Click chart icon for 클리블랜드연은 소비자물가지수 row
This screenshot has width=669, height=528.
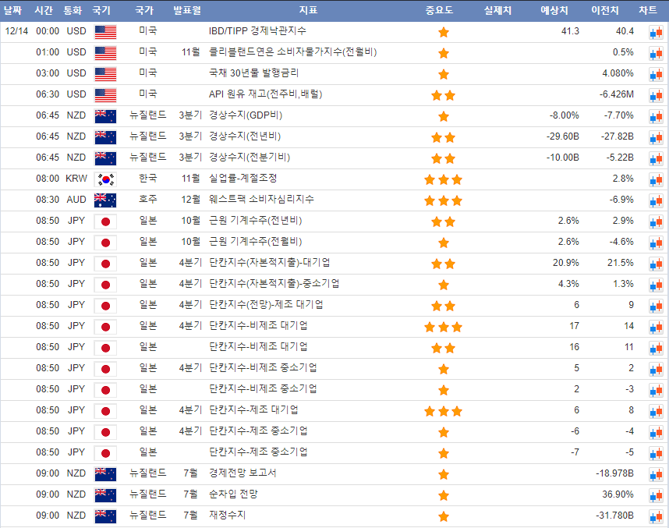pos(654,53)
